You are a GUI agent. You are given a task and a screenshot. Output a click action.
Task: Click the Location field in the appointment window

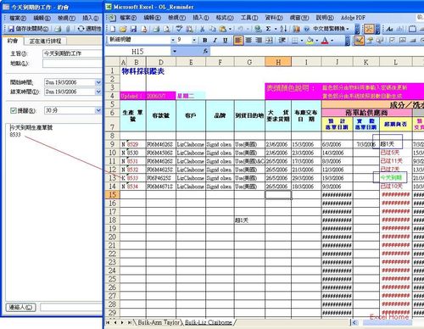point(72,64)
